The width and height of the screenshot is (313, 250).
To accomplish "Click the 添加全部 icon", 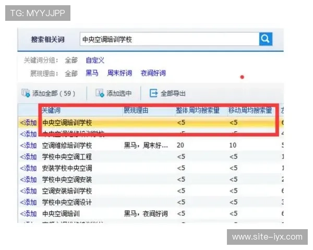I will [26, 93].
